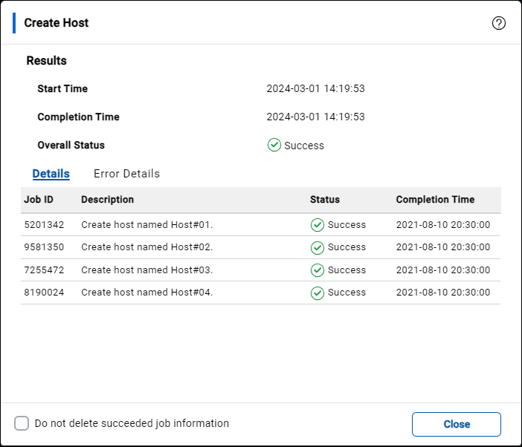Click success icon for job 7255472
The width and height of the screenshot is (522, 447).
(317, 270)
